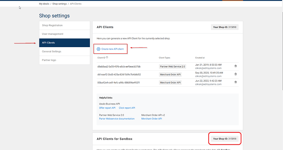Click Your Shop-ID badge in Sandbox section
Image resolution: width=283 pixels, height=150 pixels.
click(225, 139)
